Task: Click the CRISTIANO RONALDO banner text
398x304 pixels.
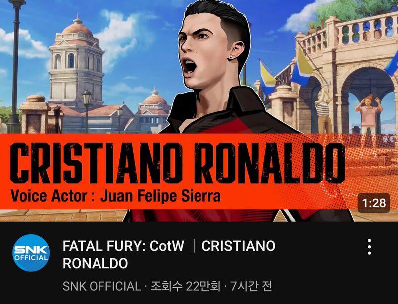Action: 178,163
